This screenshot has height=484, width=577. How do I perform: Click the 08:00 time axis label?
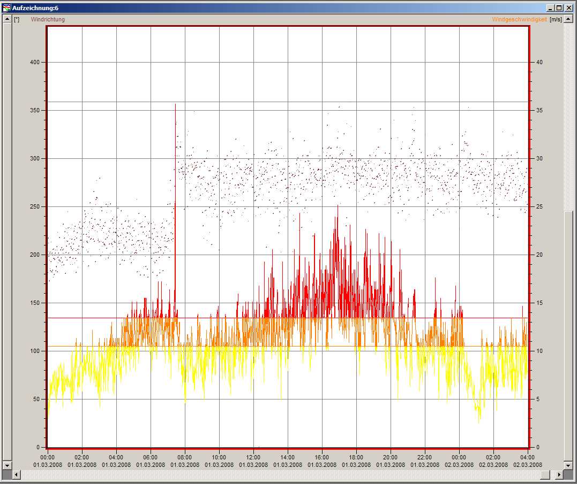pyautogui.click(x=184, y=458)
